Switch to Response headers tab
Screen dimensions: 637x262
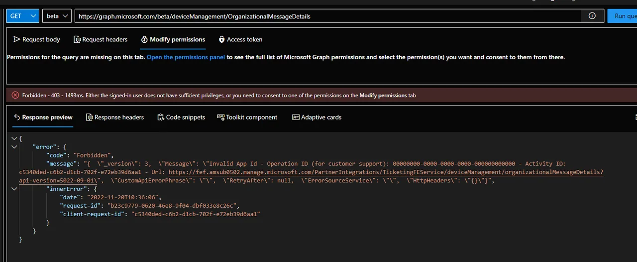pyautogui.click(x=115, y=117)
